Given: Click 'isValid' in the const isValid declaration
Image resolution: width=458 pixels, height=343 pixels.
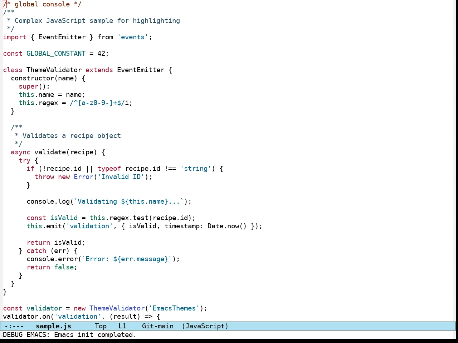Looking at the screenshot, I should coord(64,218).
